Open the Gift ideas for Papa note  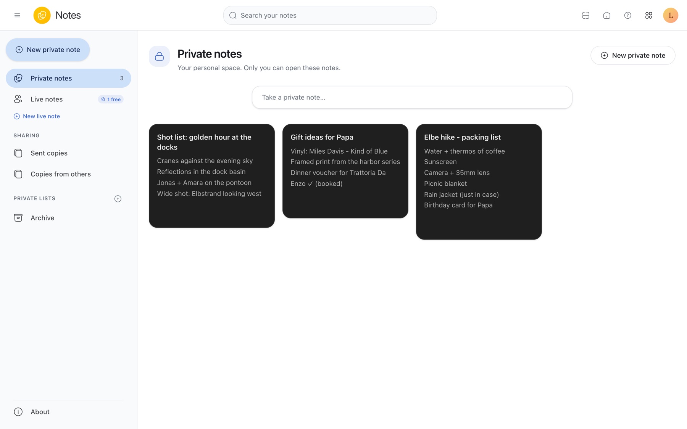[x=345, y=171]
